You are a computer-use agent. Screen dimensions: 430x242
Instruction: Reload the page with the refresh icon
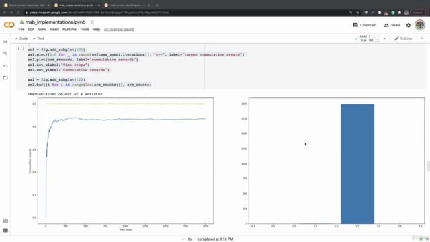[x=18, y=13]
